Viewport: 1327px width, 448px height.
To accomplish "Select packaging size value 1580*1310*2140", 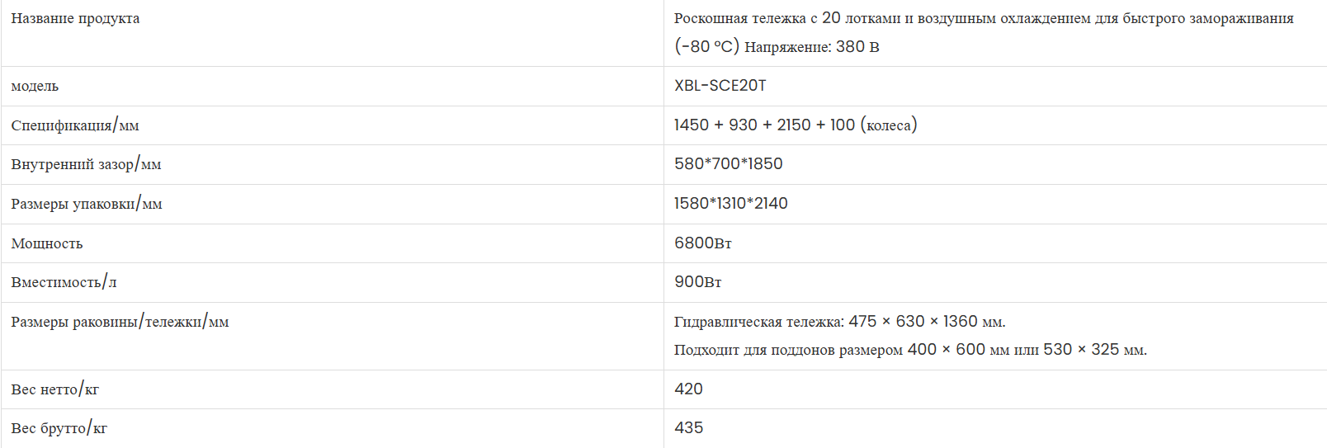I will pos(730,204).
